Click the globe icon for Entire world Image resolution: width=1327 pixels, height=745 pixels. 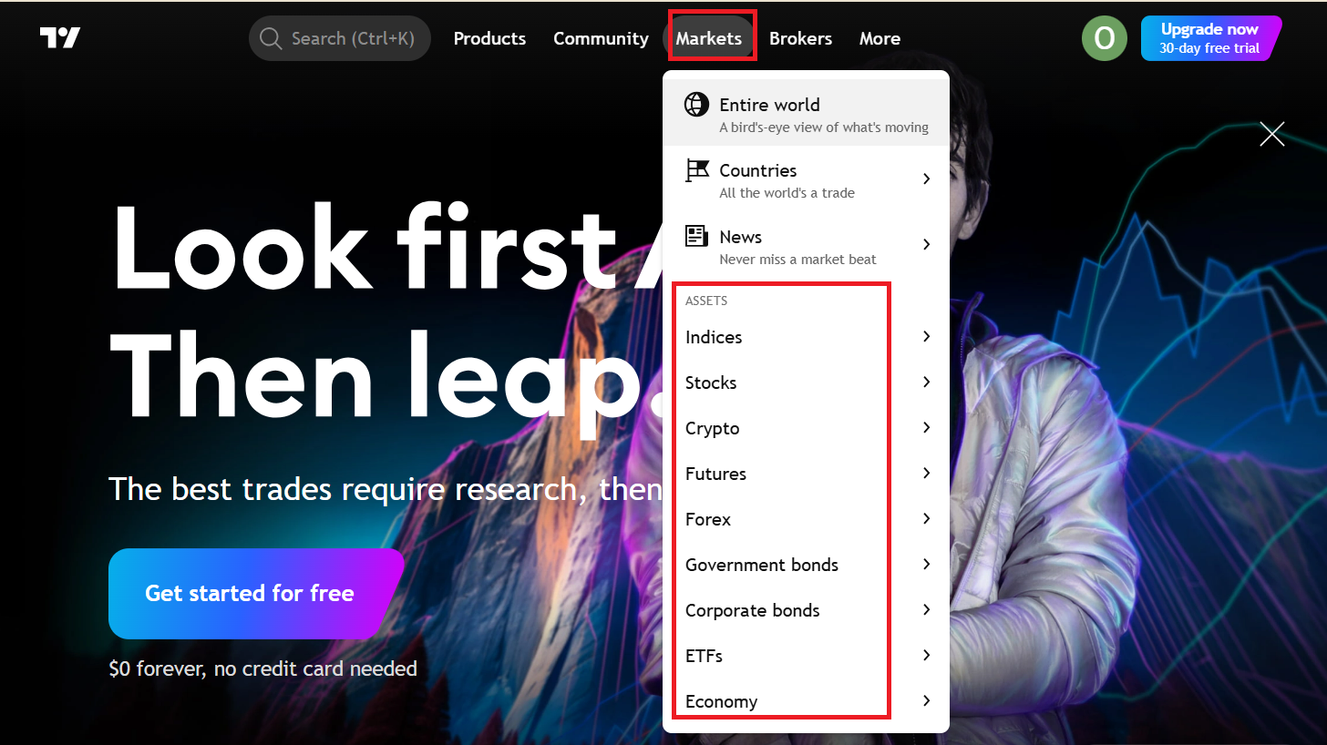(x=696, y=105)
